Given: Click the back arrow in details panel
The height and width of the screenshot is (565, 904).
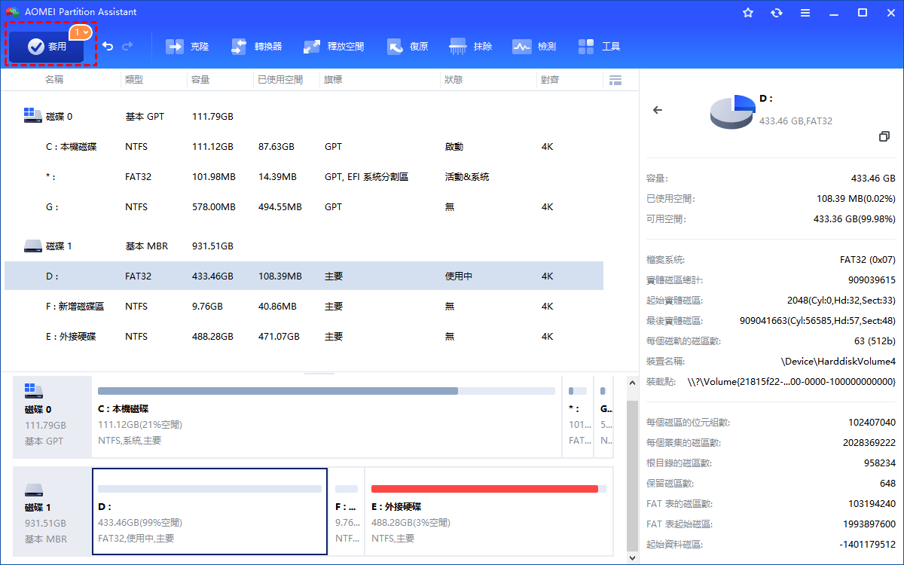Looking at the screenshot, I should (658, 110).
